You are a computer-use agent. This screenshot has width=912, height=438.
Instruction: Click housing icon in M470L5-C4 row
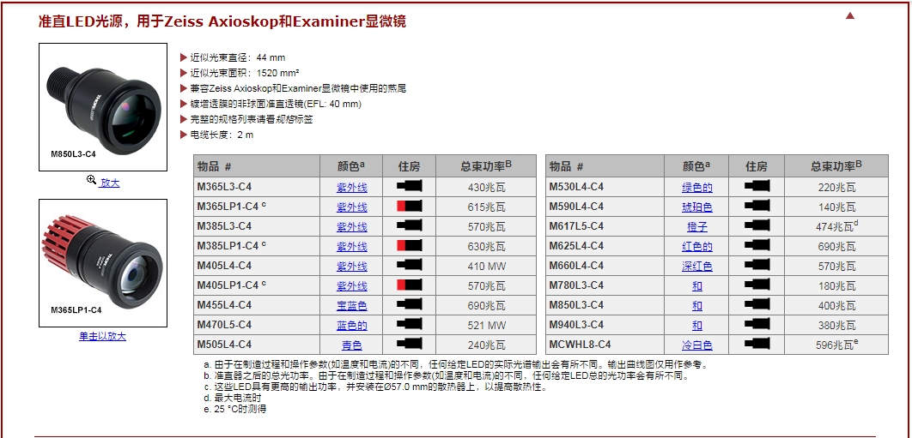click(x=410, y=324)
